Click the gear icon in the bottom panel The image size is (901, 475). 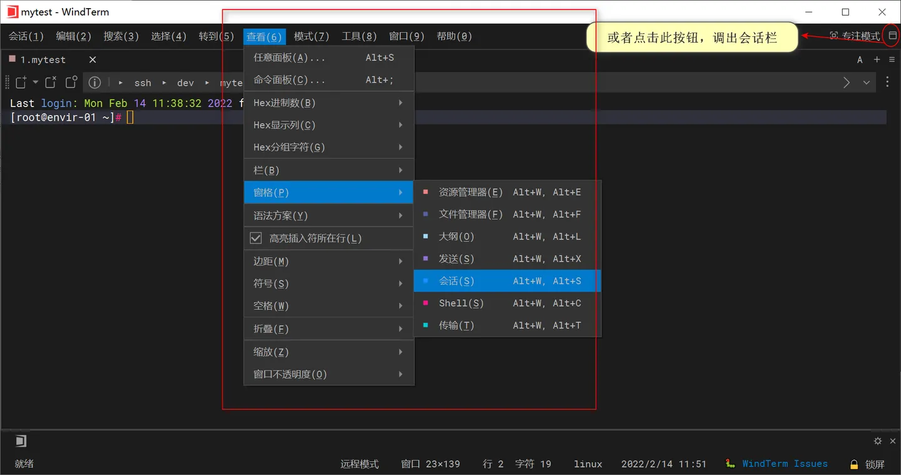[878, 441]
